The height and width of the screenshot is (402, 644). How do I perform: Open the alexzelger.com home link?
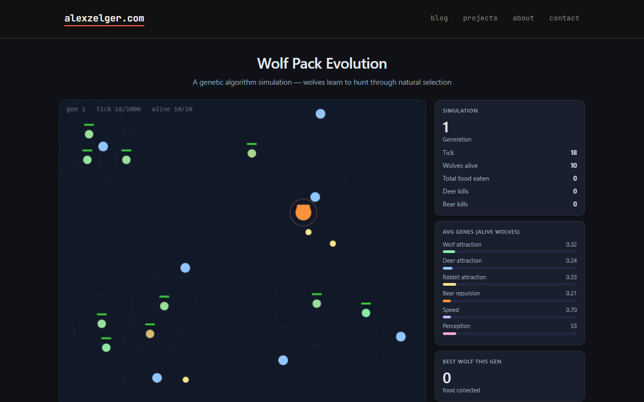pos(104,18)
